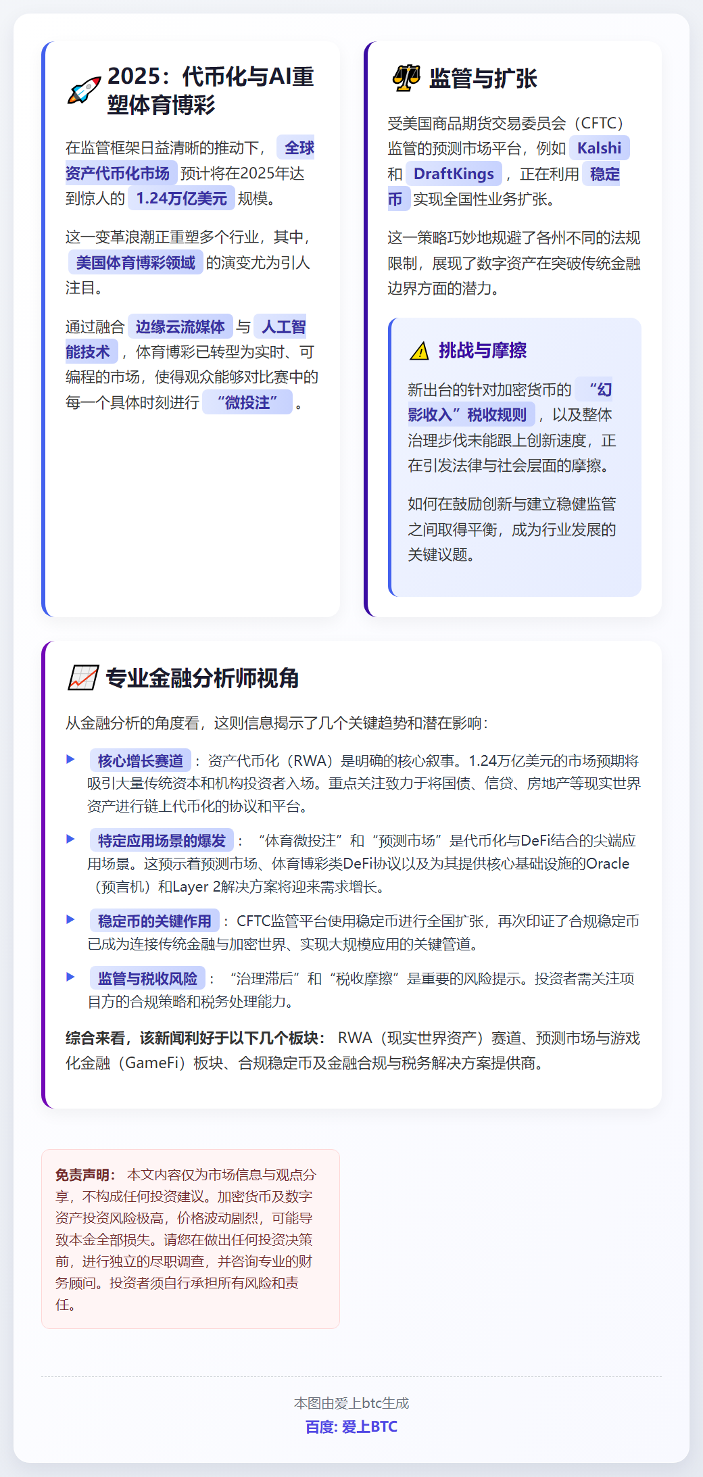
Task: Click the paragraph beginning 这一策略巧妙地规避了
Action: click(x=514, y=263)
